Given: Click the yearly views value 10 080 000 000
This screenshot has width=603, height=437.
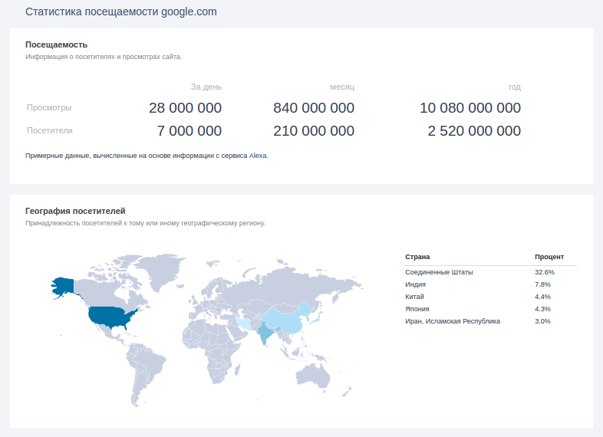Looking at the screenshot, I should click(470, 108).
